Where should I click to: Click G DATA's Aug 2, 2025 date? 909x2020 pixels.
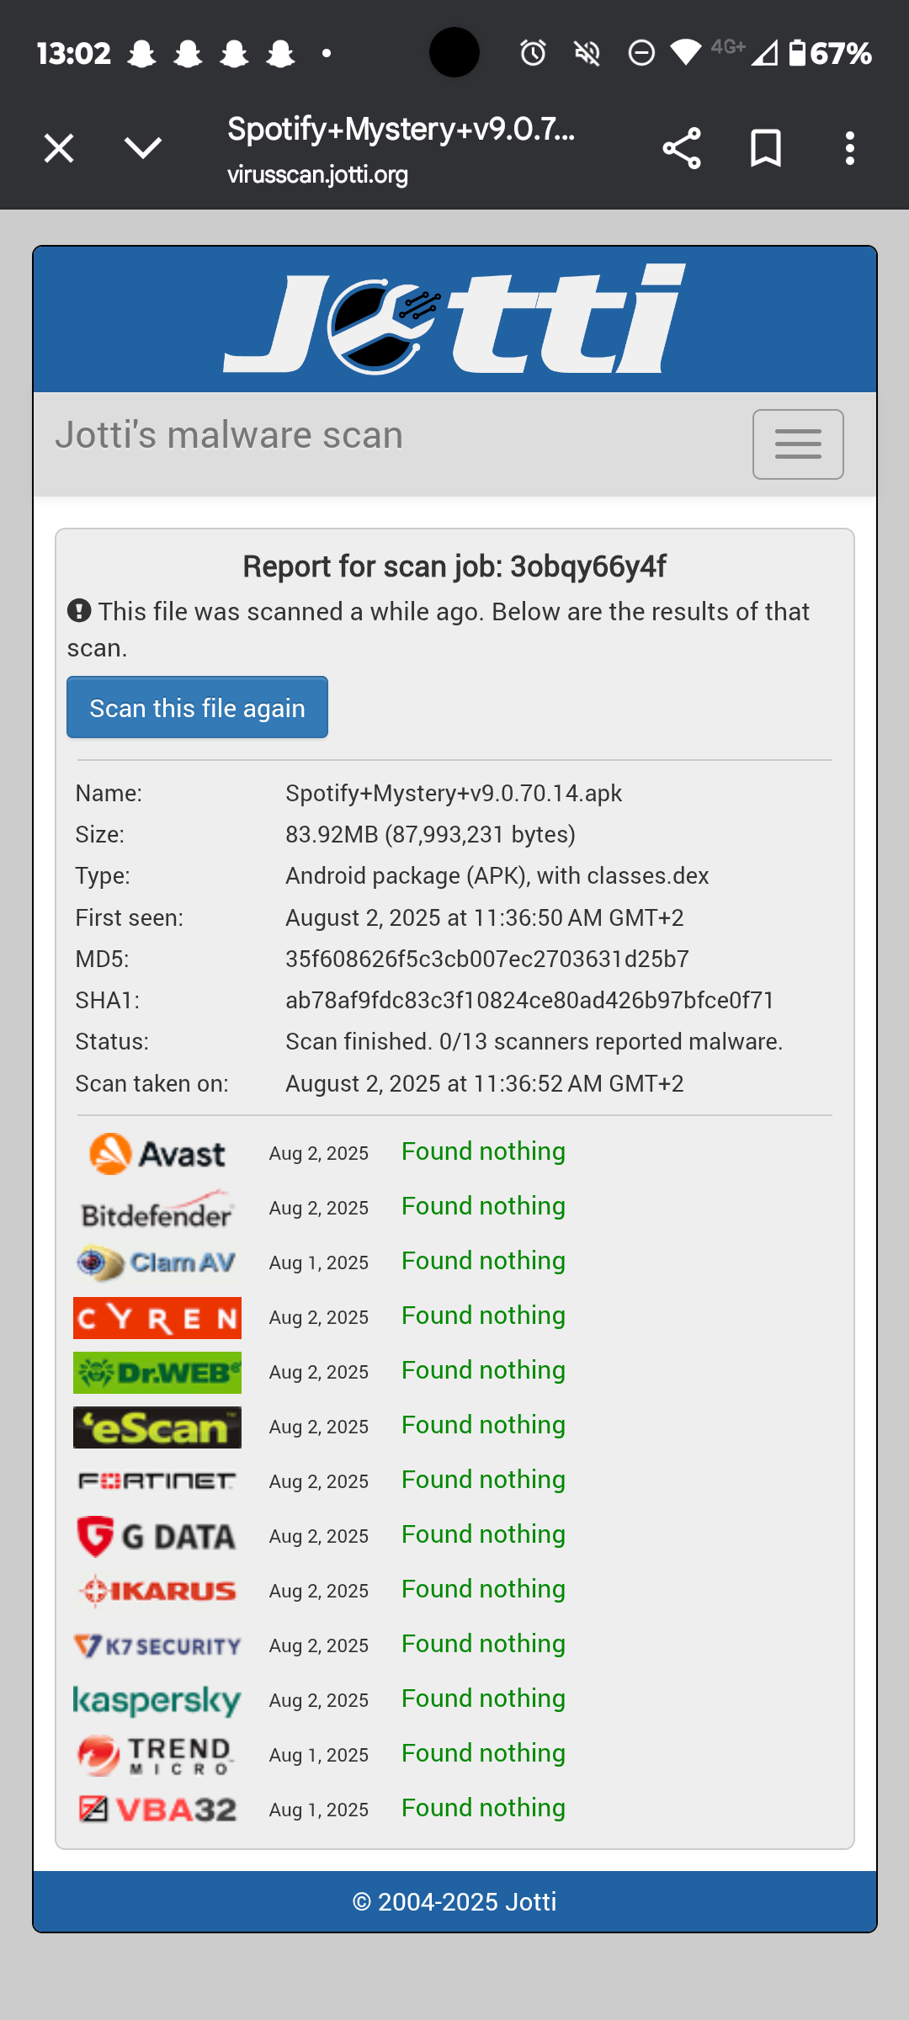tap(319, 1537)
